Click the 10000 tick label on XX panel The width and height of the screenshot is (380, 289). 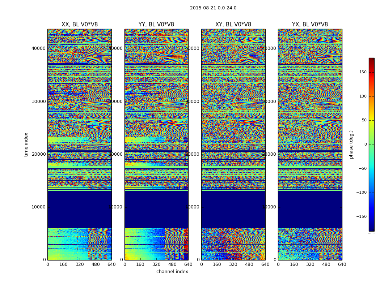click(38, 207)
